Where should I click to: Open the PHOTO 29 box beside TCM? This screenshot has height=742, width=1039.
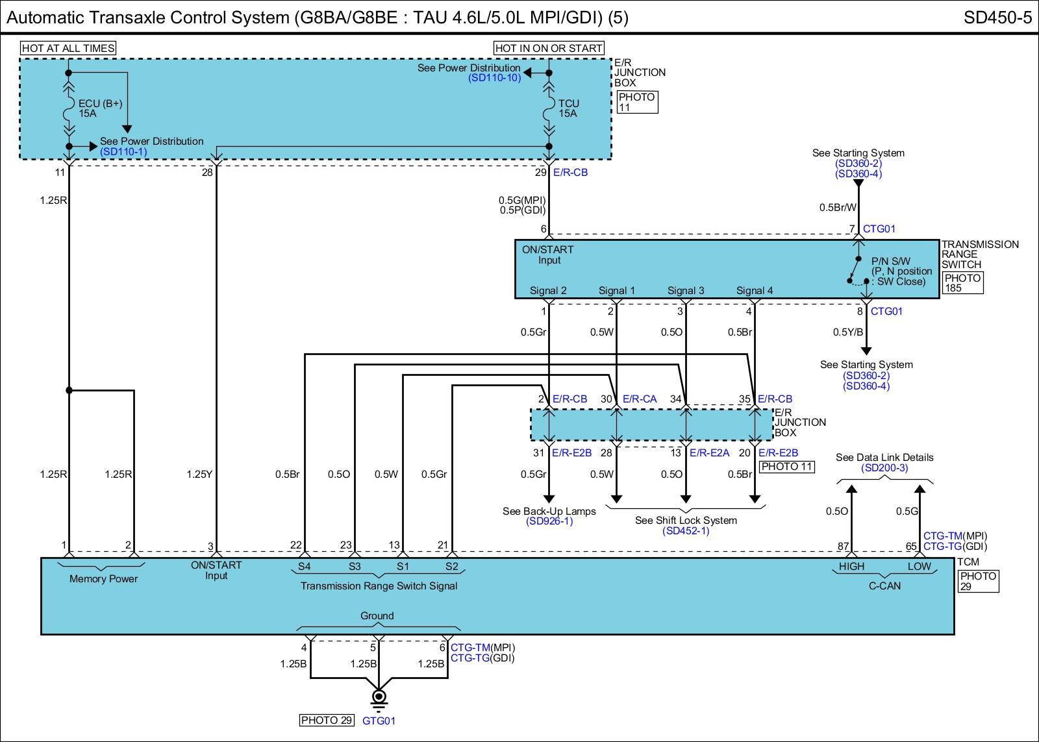pyautogui.click(x=978, y=581)
